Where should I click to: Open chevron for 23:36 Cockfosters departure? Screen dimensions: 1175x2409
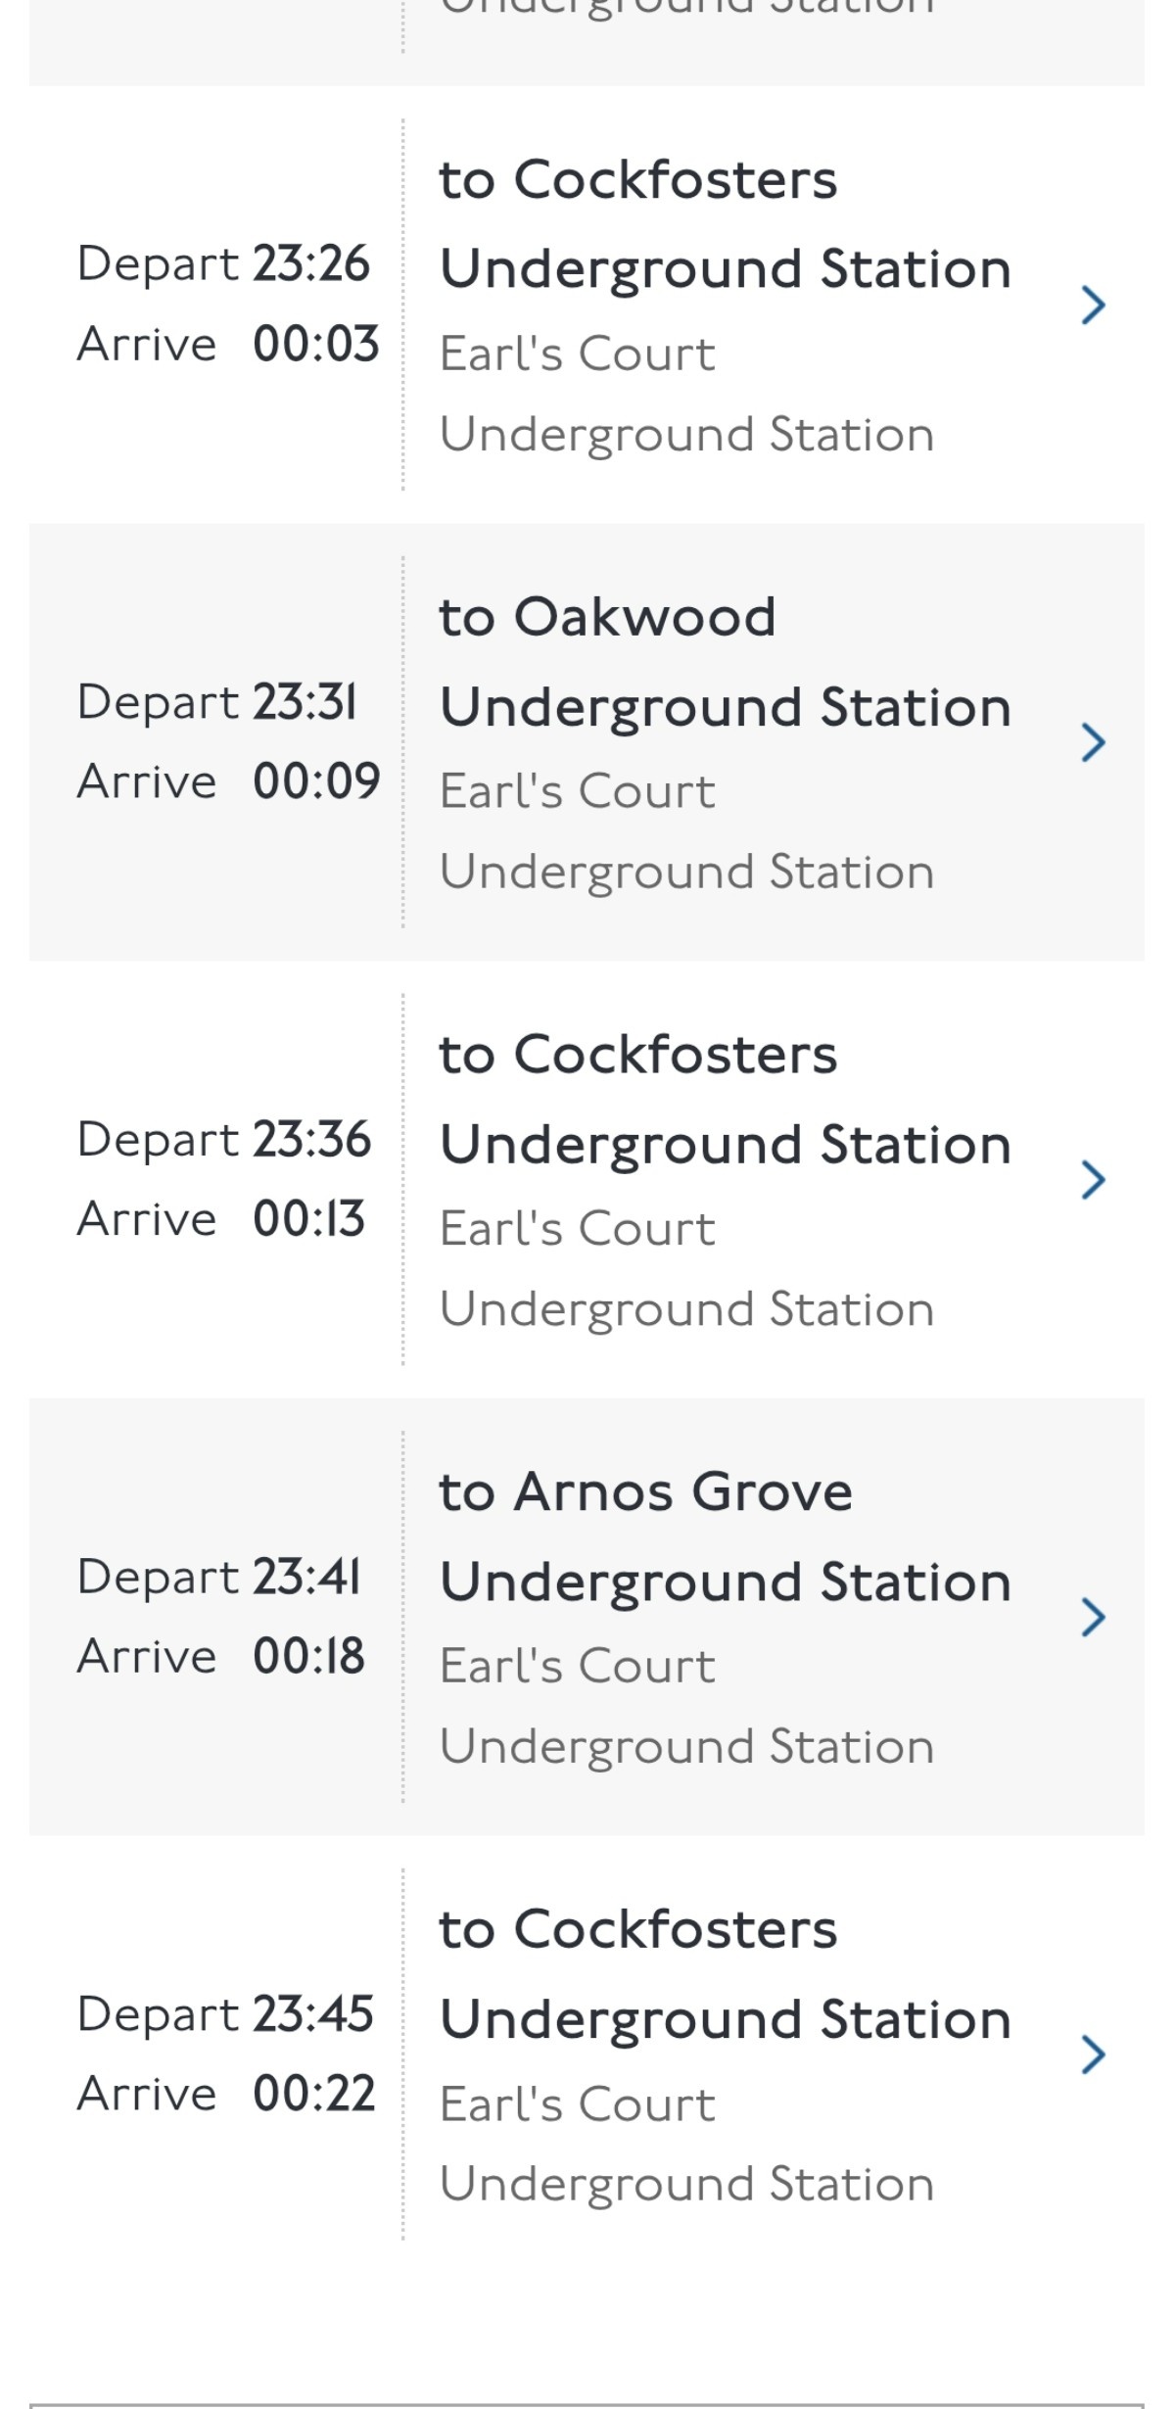coord(1093,1180)
